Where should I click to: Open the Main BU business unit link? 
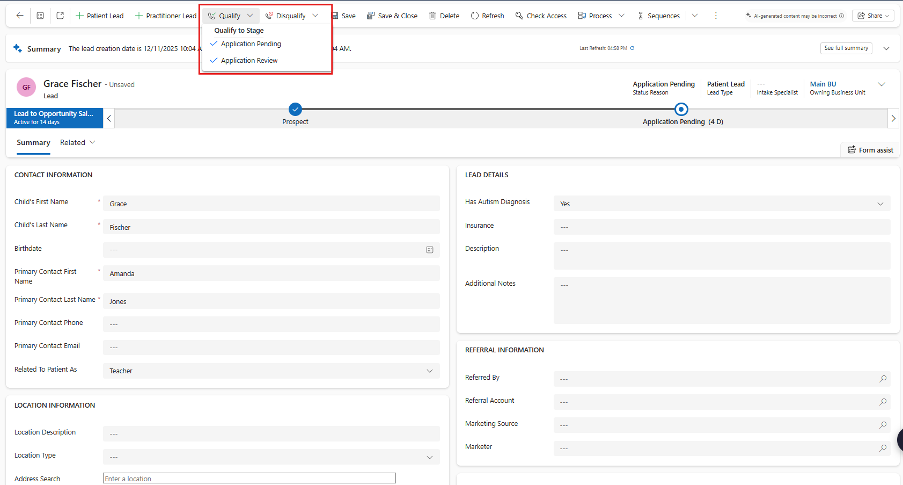[x=823, y=84]
